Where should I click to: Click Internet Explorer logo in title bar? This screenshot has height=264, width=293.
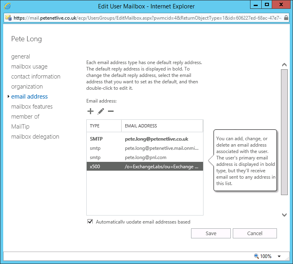pyautogui.click(x=7, y=6)
